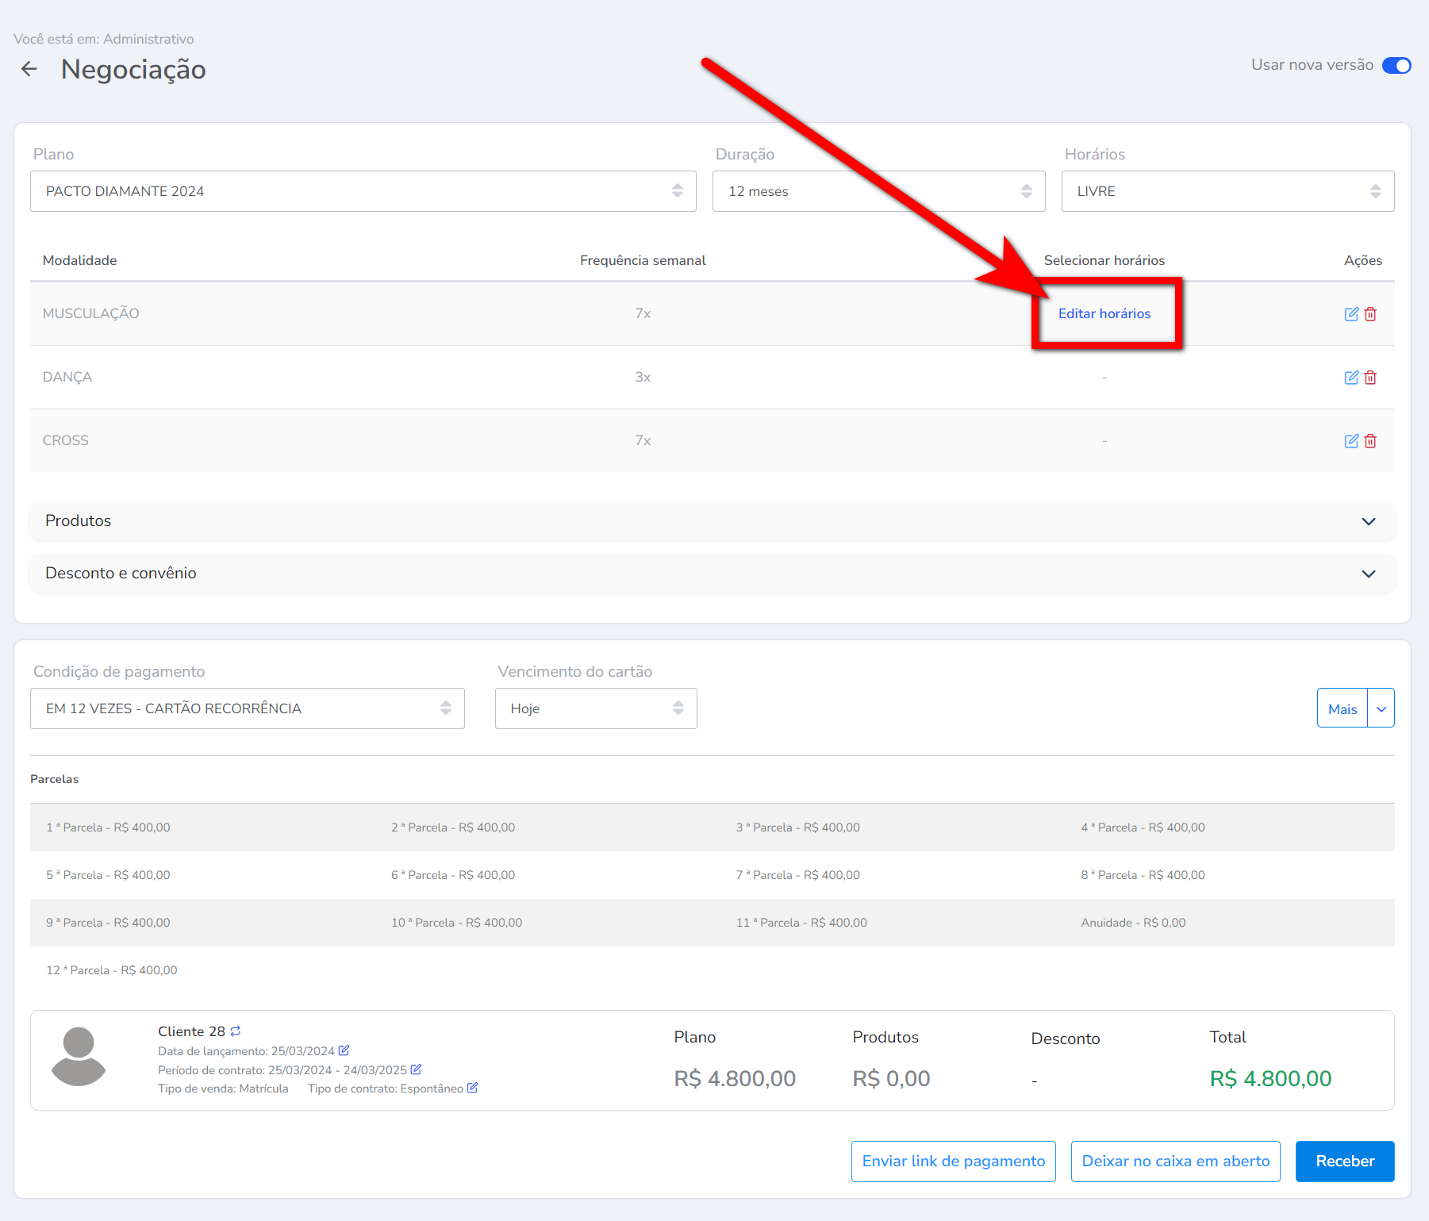Click the Editar horários link

[x=1104, y=313]
